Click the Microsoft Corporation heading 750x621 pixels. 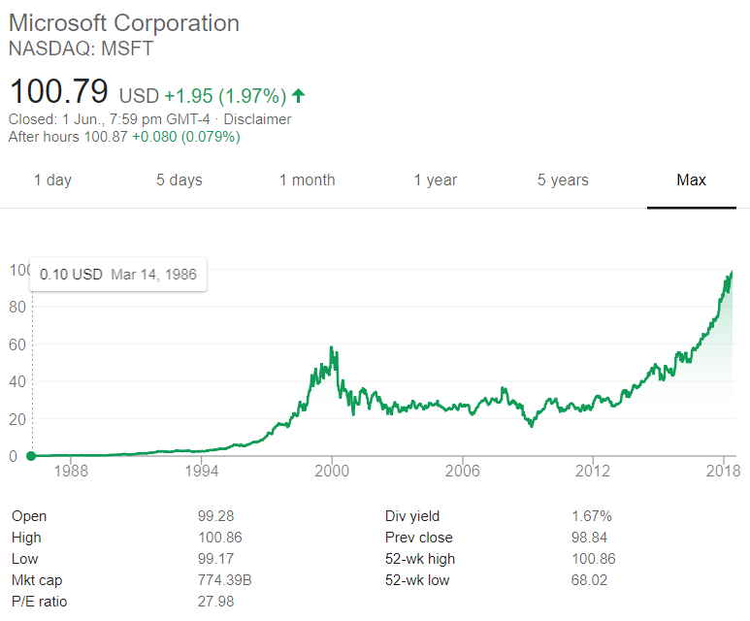click(124, 22)
